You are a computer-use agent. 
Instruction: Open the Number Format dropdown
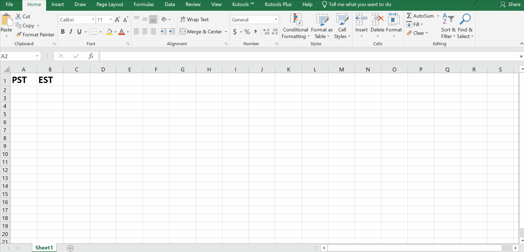click(x=275, y=19)
